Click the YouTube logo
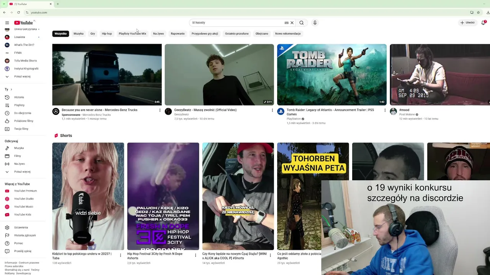The image size is (490, 275). [x=23, y=23]
